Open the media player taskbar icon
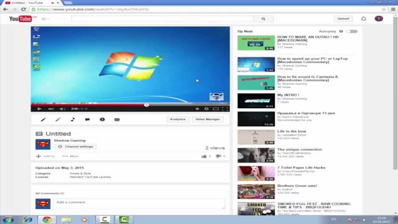398x224 pixels. (85, 220)
